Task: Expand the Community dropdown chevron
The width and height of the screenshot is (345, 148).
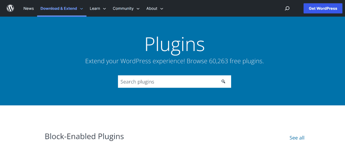Action: coord(138,9)
